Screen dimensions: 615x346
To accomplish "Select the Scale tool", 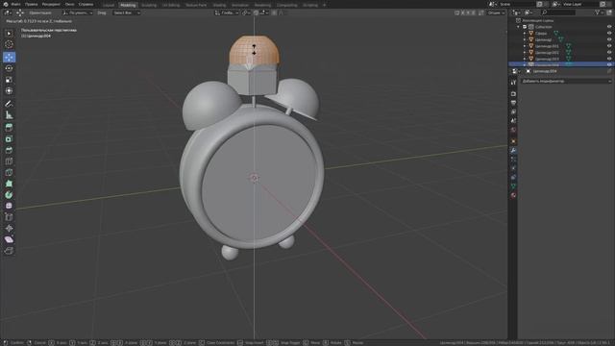I will coord(9,80).
